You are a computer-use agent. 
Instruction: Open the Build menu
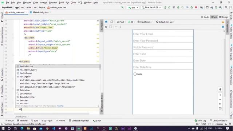[61, 3]
